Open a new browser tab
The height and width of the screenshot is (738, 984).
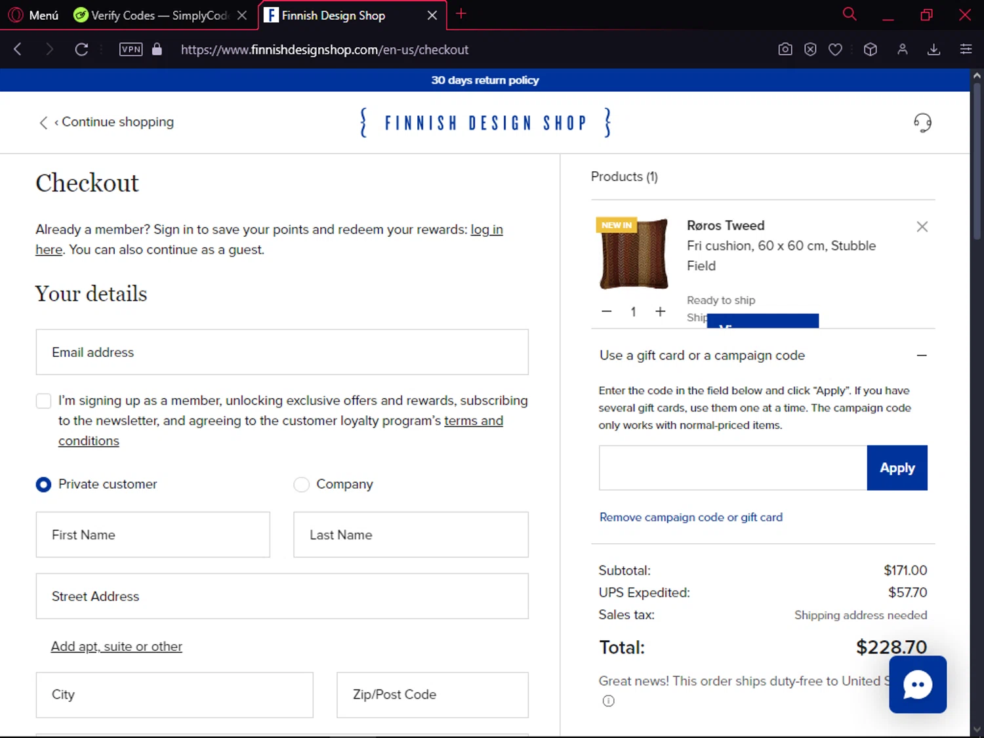[461, 14]
